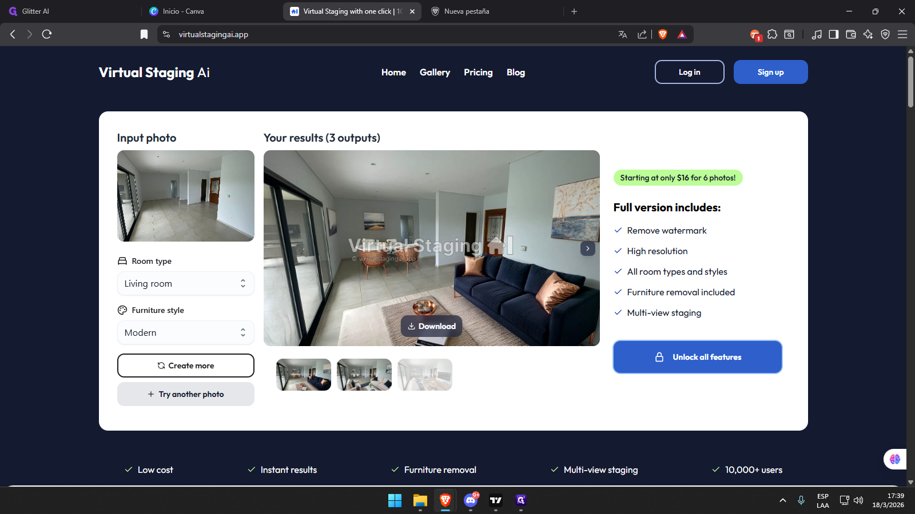Switch to the Inicio - Canva tab
This screenshot has width=915, height=514.
[x=183, y=11]
